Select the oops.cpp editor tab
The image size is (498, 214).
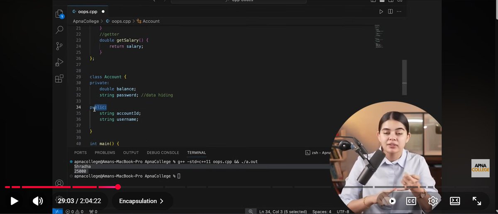click(x=88, y=12)
